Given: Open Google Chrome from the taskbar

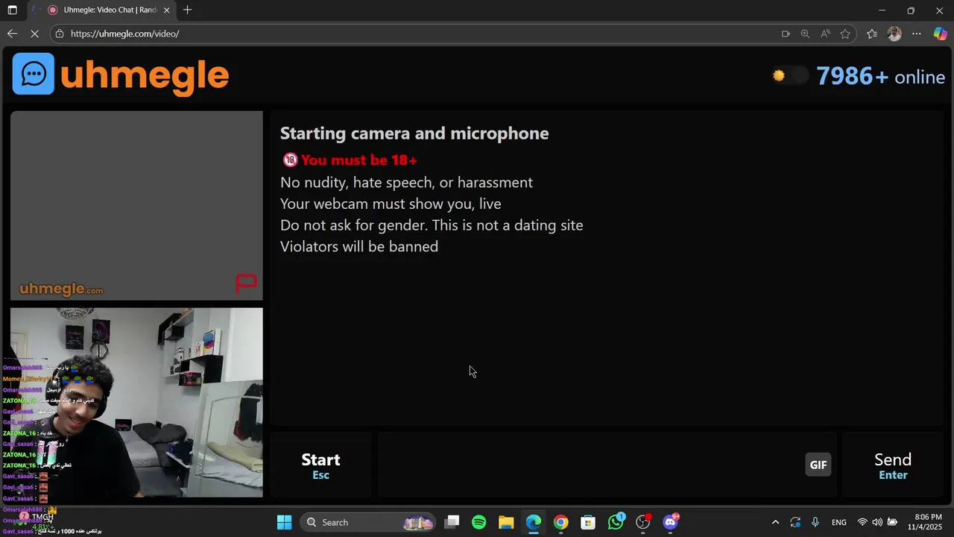Looking at the screenshot, I should pos(560,522).
